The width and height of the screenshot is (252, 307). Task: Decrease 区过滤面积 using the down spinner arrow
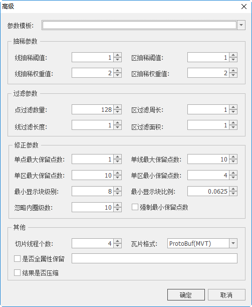click(233, 127)
